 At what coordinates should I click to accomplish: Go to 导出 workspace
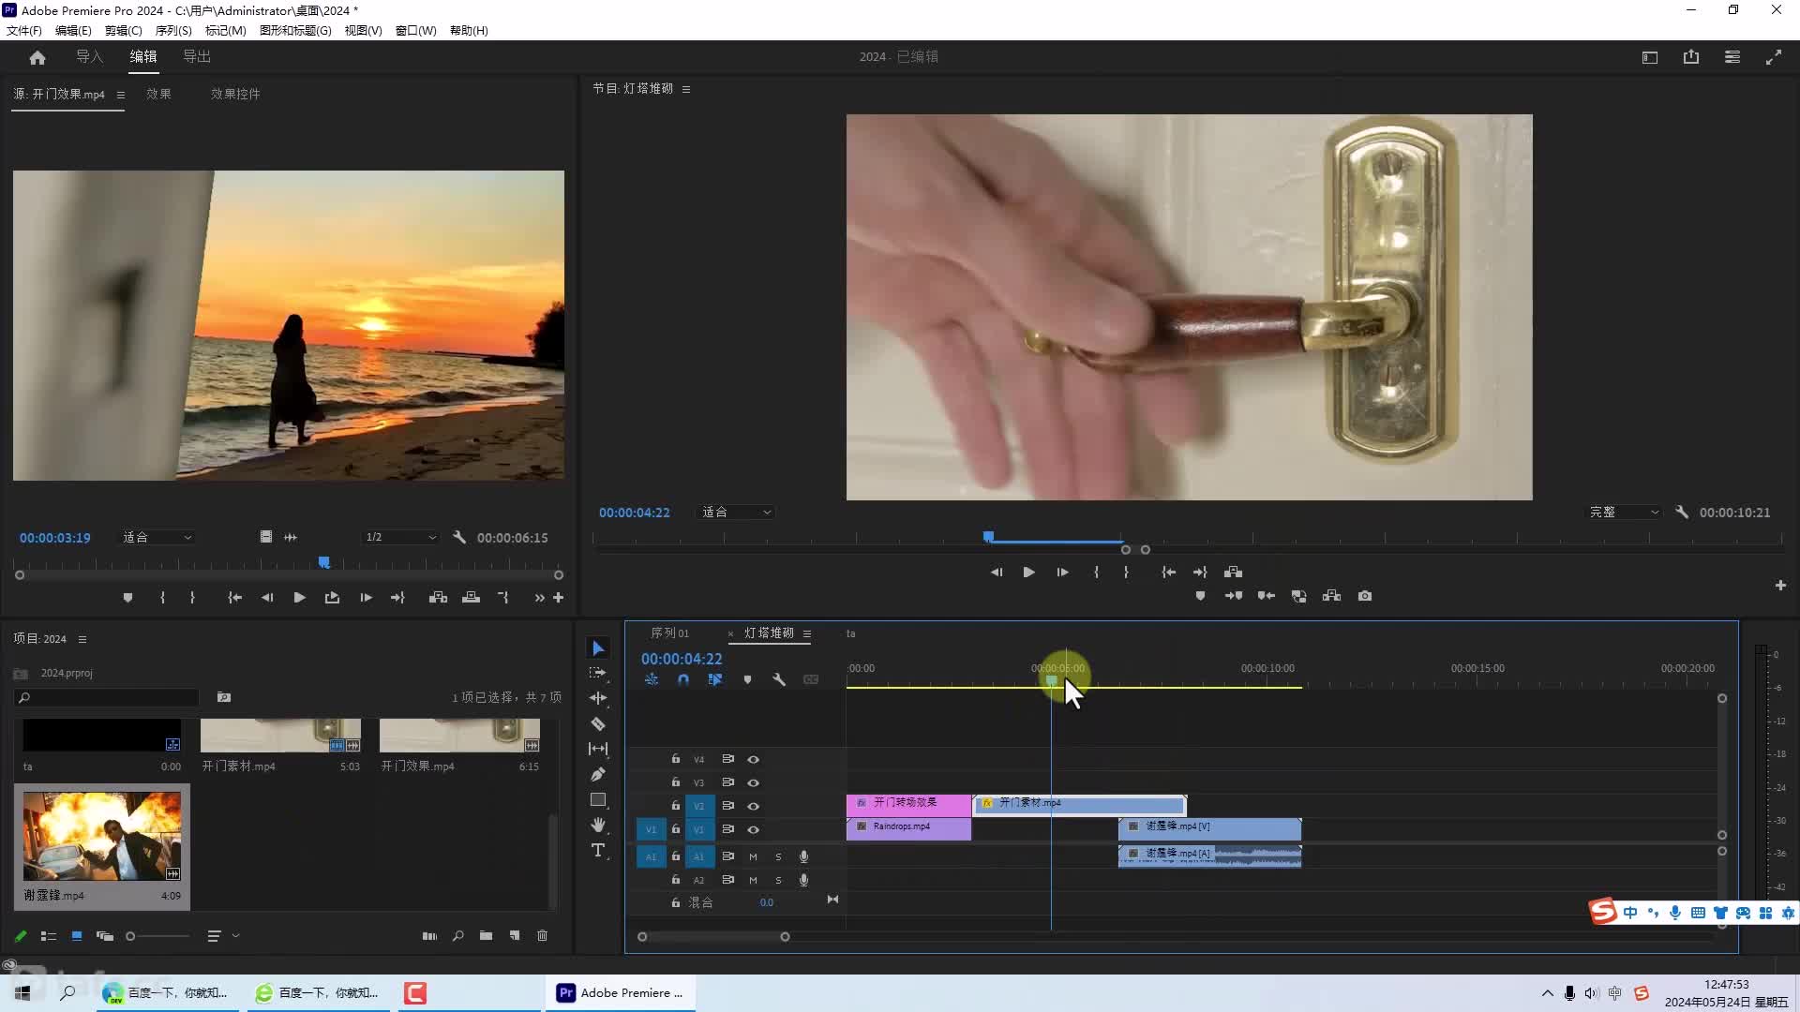pos(197,57)
